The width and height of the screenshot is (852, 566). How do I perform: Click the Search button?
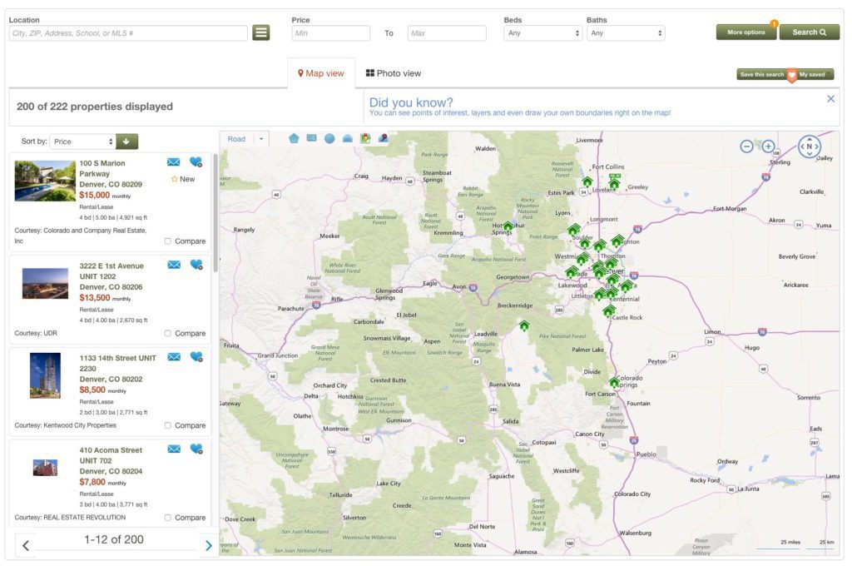[x=809, y=32]
